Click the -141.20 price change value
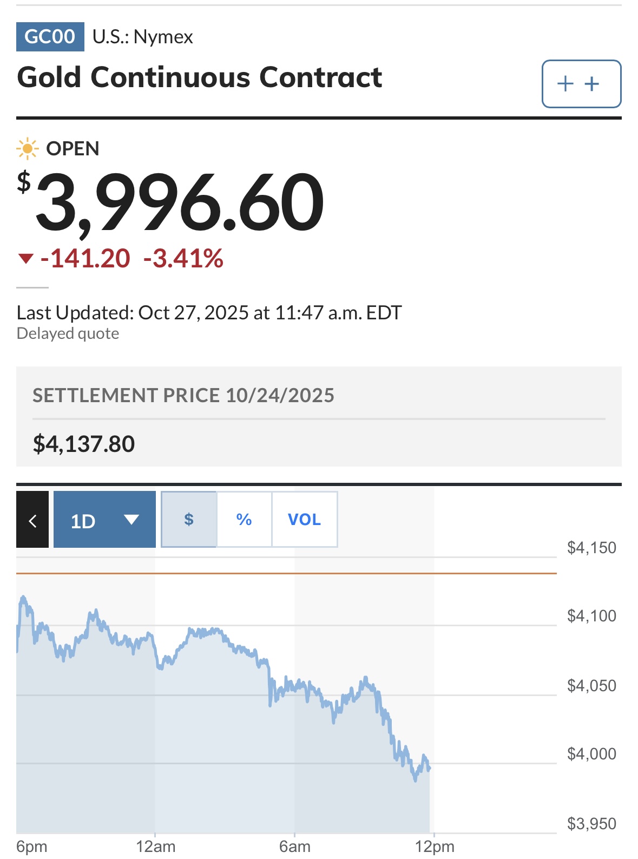Image resolution: width=638 pixels, height=859 pixels. (85, 259)
